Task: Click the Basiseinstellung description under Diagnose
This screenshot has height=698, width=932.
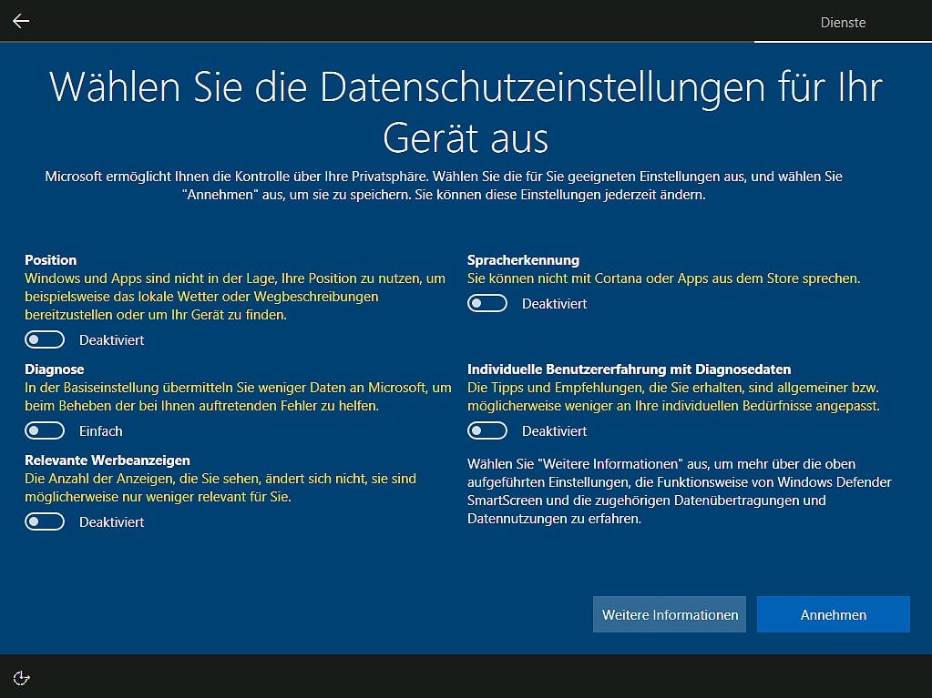Action: pyautogui.click(x=238, y=397)
